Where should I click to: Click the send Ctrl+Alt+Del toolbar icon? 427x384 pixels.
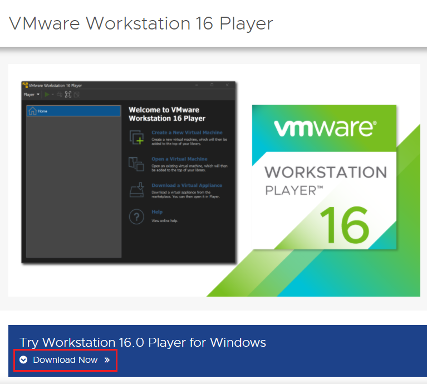(x=60, y=95)
